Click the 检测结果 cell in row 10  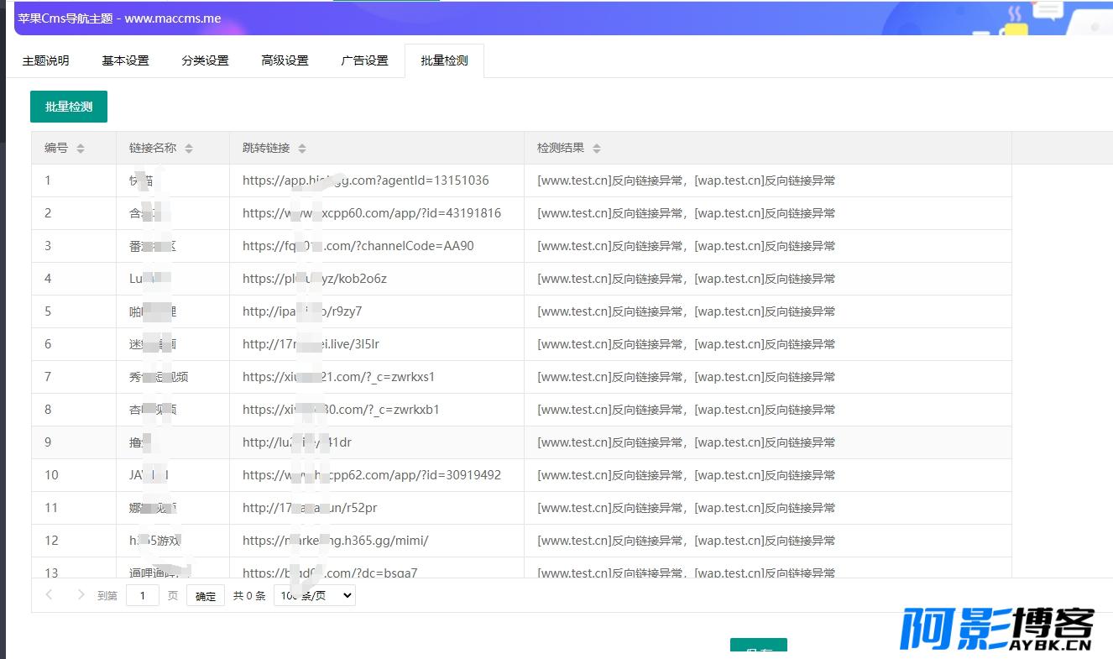coord(768,475)
